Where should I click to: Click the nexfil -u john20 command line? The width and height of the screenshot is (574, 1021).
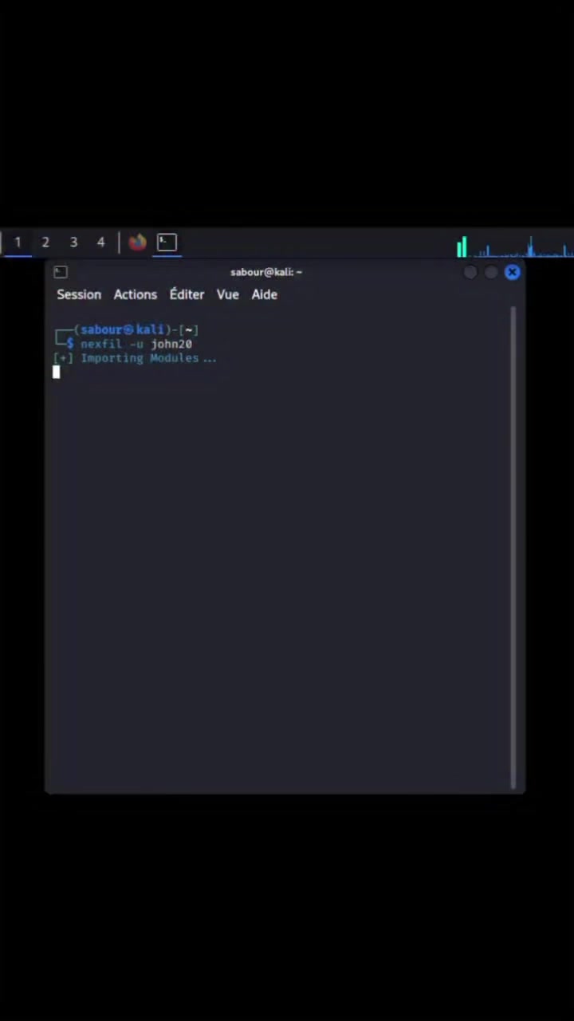tap(136, 344)
